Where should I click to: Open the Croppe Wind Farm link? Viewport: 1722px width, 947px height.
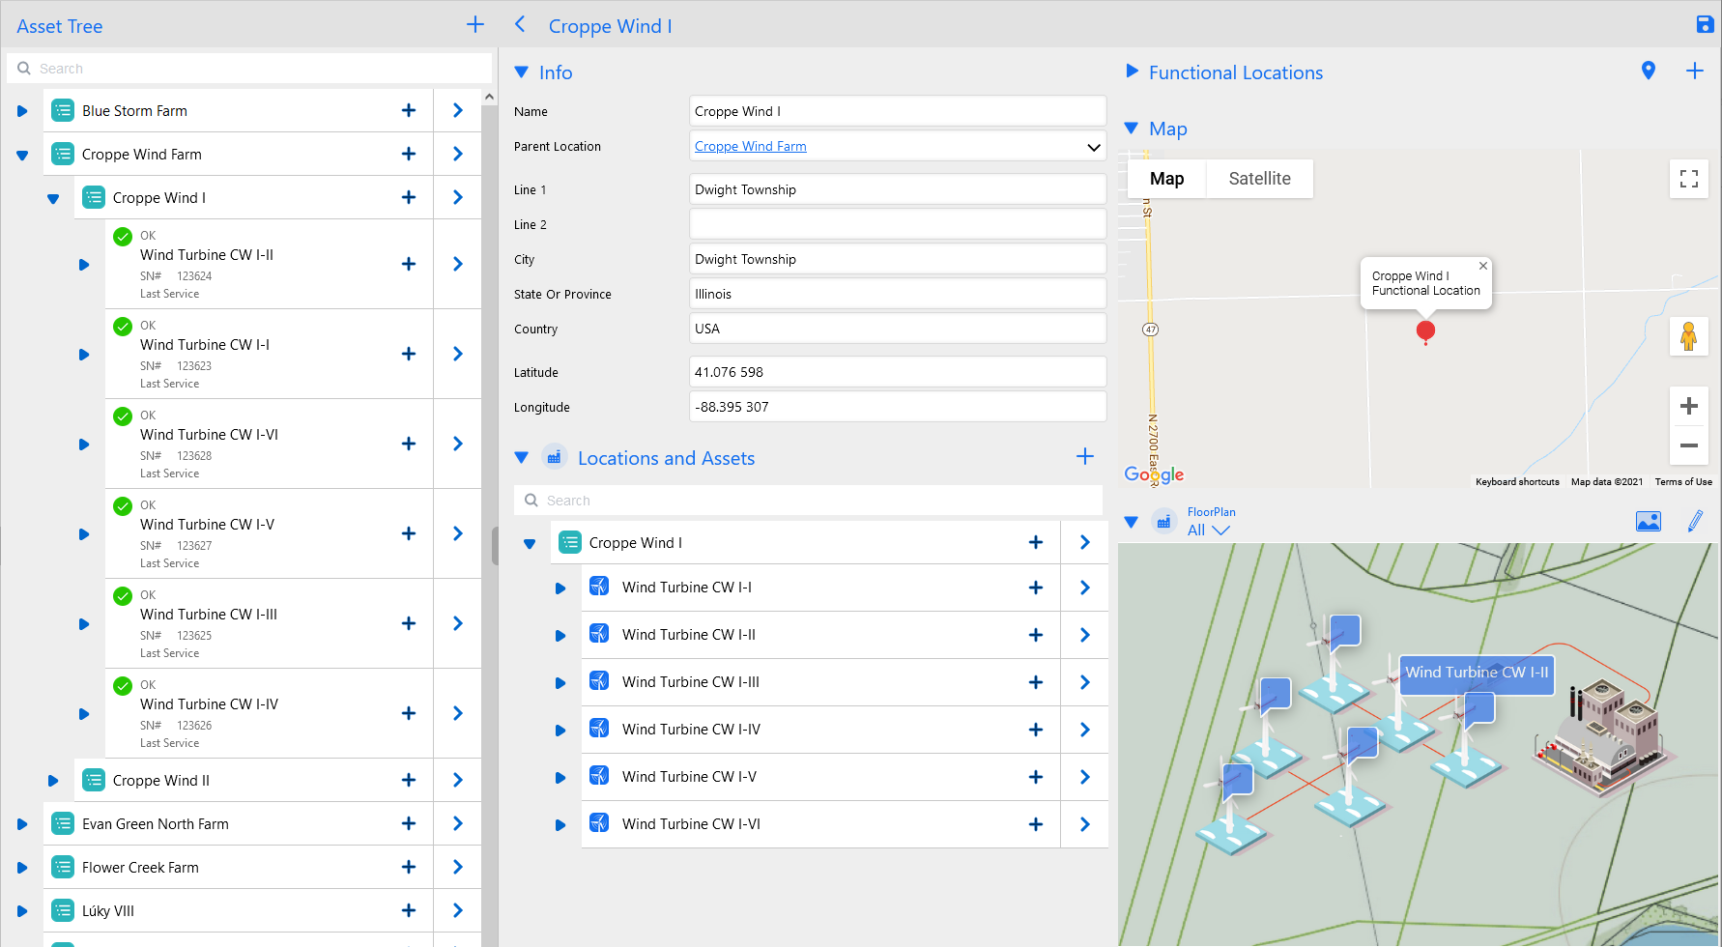(x=751, y=147)
